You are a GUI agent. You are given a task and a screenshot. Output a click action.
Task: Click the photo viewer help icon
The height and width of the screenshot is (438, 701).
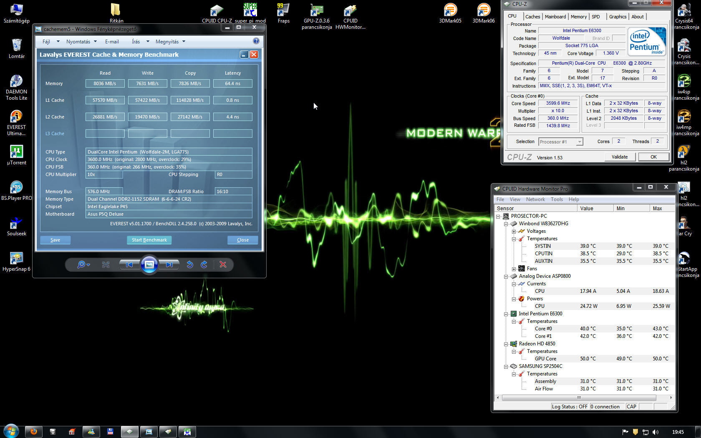256,41
